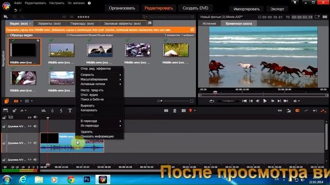Open the audio mixer levels icon
Image resolution: width=330 pixels, height=185 pixels.
click(43, 110)
